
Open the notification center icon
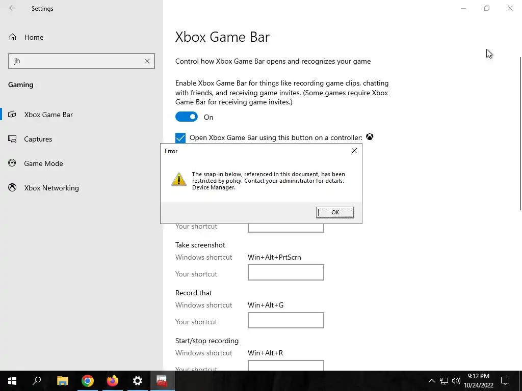[x=505, y=381]
